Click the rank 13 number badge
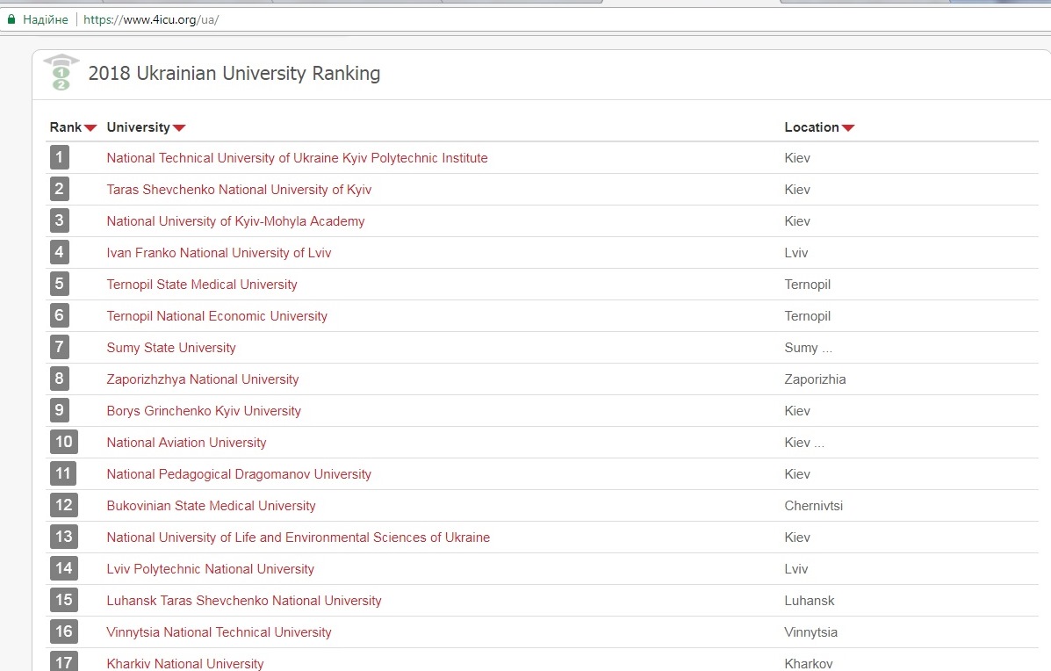The width and height of the screenshot is (1051, 671). tap(64, 537)
